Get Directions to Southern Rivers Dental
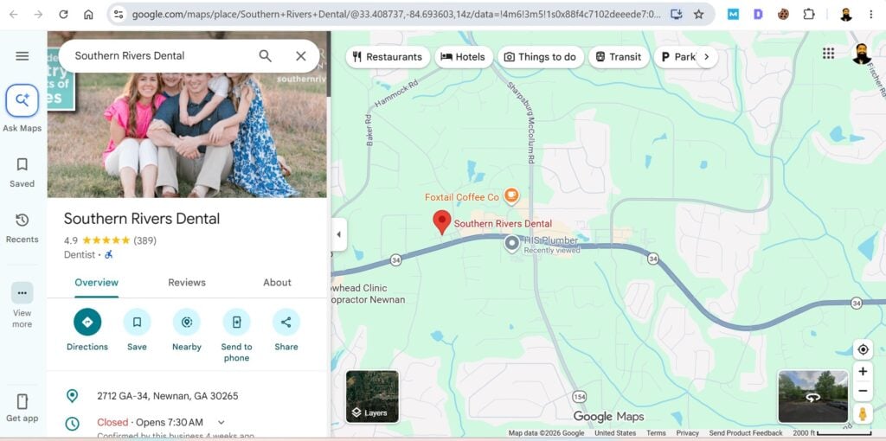 [87, 329]
